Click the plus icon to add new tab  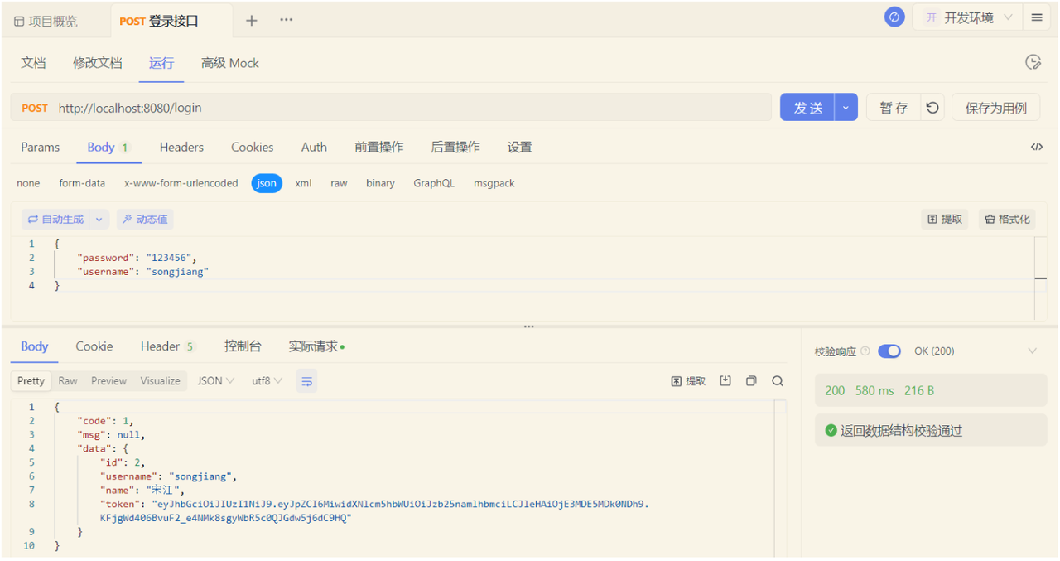[x=252, y=21]
